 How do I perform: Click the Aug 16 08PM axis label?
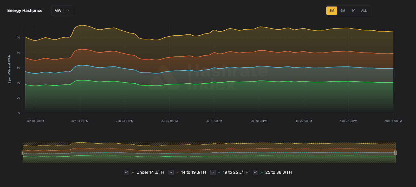click(x=393, y=121)
